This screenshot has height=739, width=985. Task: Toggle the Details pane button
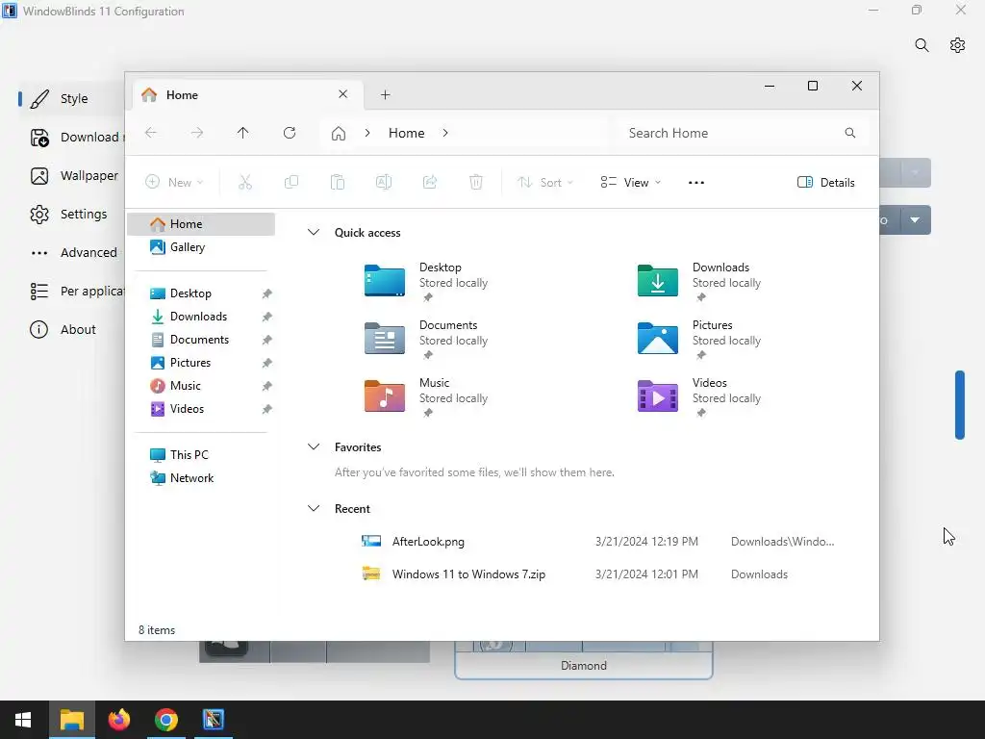point(826,182)
